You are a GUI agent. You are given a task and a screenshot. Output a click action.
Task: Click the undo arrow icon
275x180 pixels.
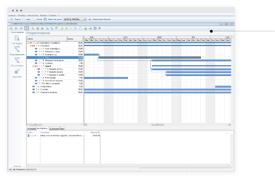(x=99, y=28)
